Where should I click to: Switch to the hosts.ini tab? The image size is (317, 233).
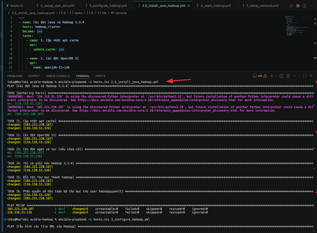[17, 6]
